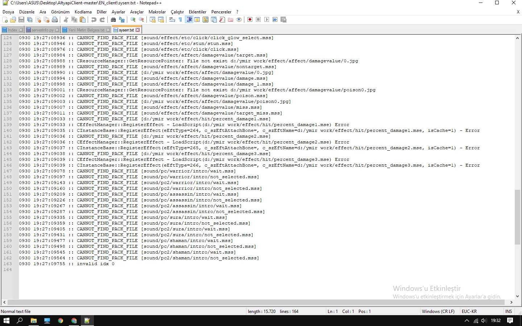Undo last edit with the blue undo arrow
This screenshot has width=522, height=326.
94,20
